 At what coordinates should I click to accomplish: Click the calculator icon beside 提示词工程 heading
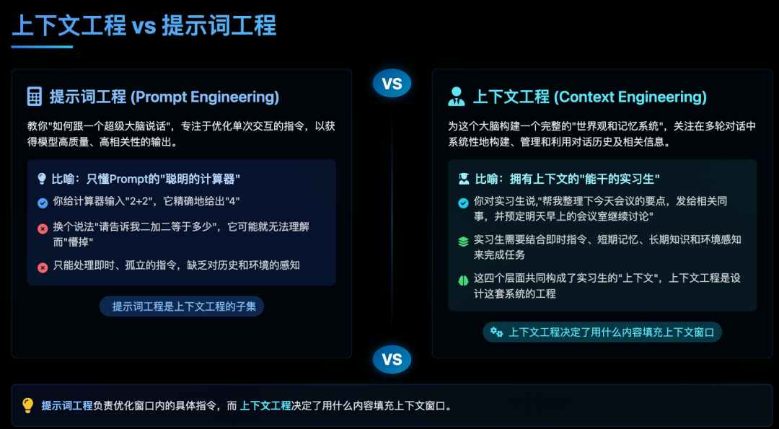(34, 97)
